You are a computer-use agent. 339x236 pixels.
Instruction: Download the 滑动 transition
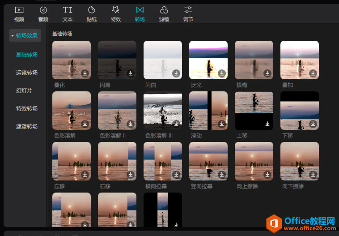(x=222, y=124)
